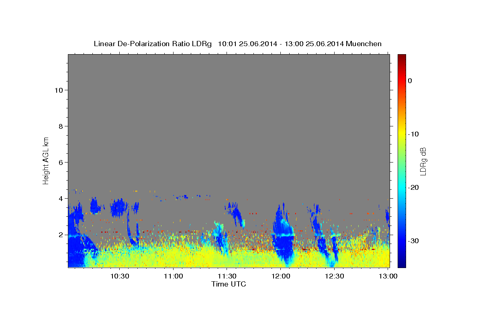Select the 11:00 time tick label
This screenshot has height=321, width=482.
pyautogui.click(x=174, y=276)
